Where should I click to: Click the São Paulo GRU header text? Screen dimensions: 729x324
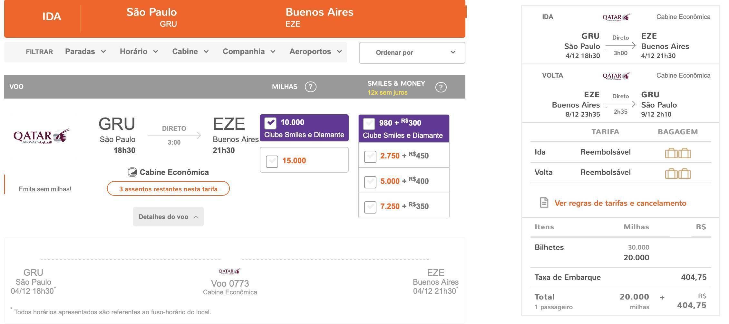point(151,17)
